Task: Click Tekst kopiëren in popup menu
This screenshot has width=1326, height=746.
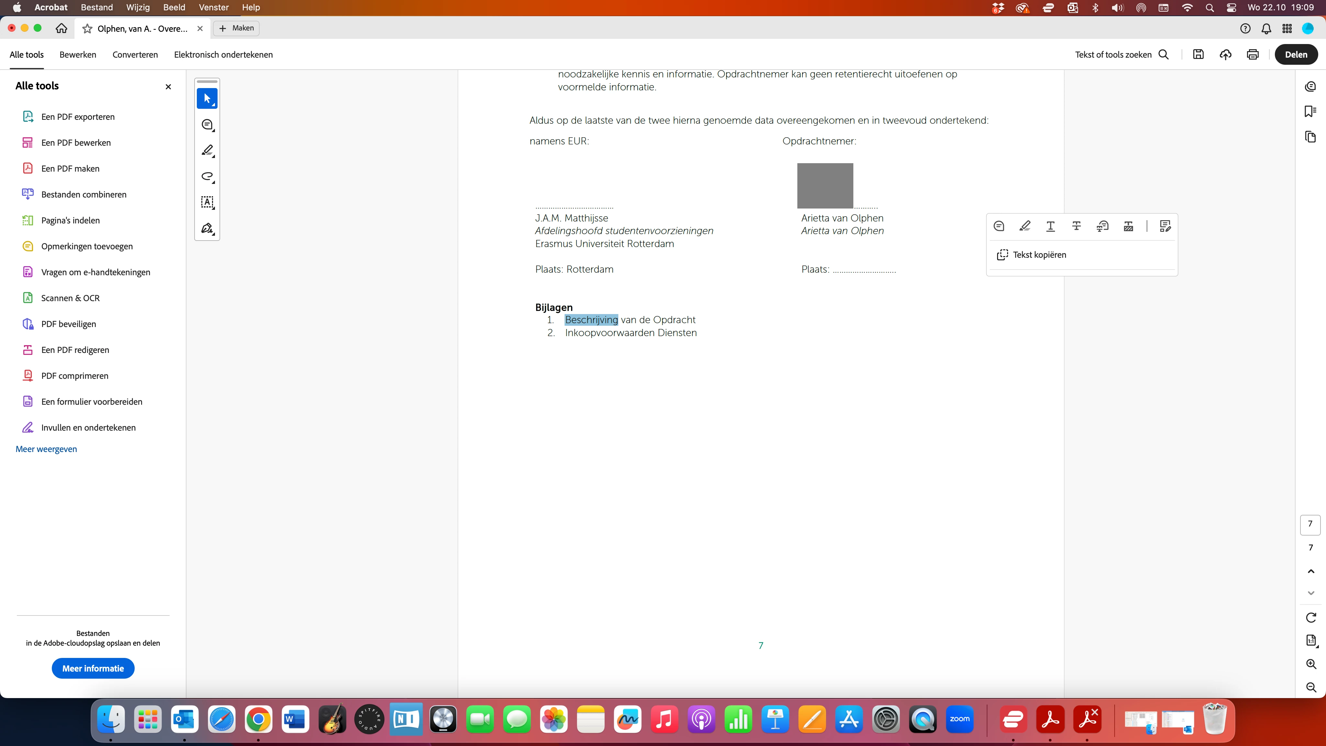Action: point(1039,255)
